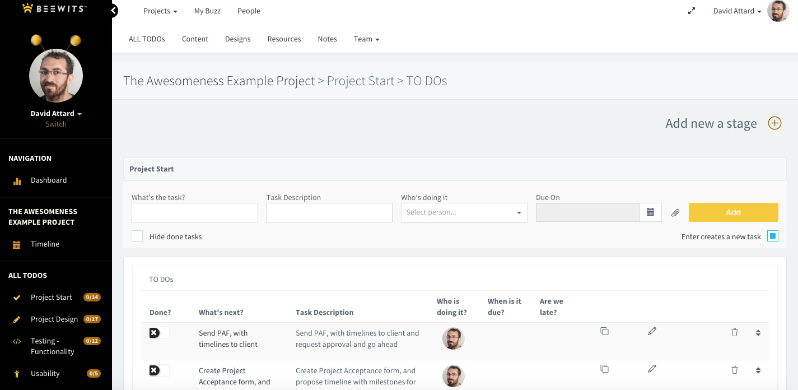
Task: Duplicate the Send PAF task
Action: pos(604,331)
